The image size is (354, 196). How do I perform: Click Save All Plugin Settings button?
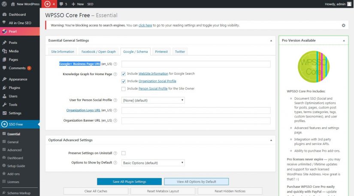[129, 181]
